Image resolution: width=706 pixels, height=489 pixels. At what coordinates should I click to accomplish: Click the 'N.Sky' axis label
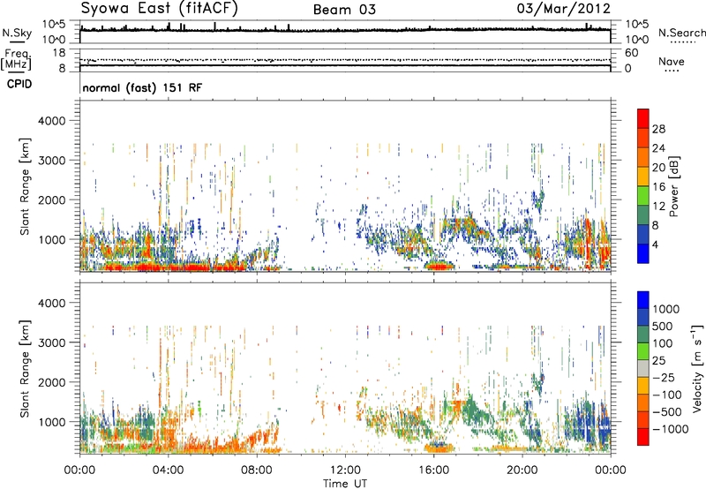(17, 33)
